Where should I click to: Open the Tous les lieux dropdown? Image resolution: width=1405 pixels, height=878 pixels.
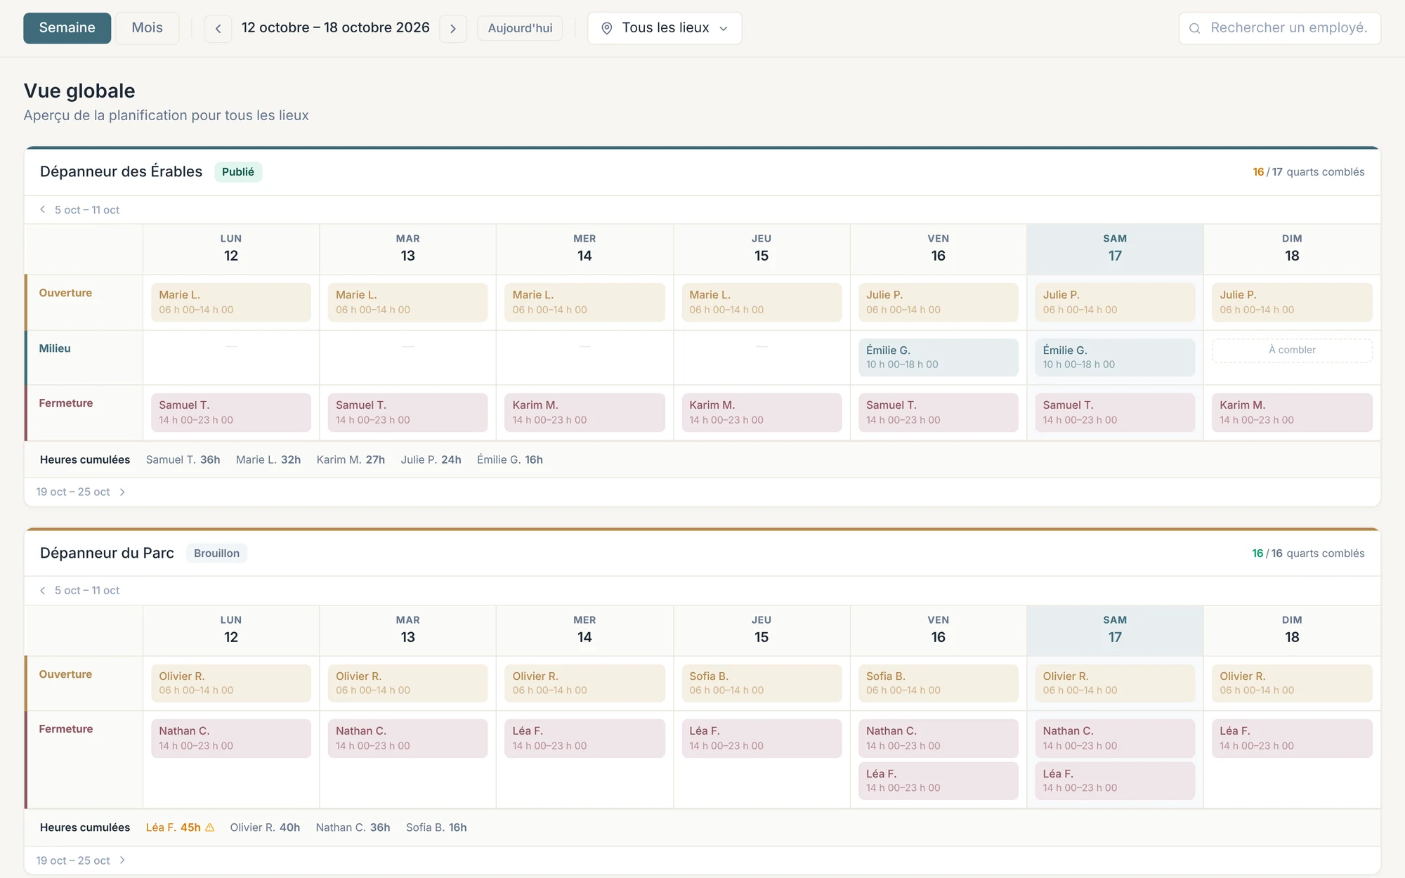(x=665, y=28)
